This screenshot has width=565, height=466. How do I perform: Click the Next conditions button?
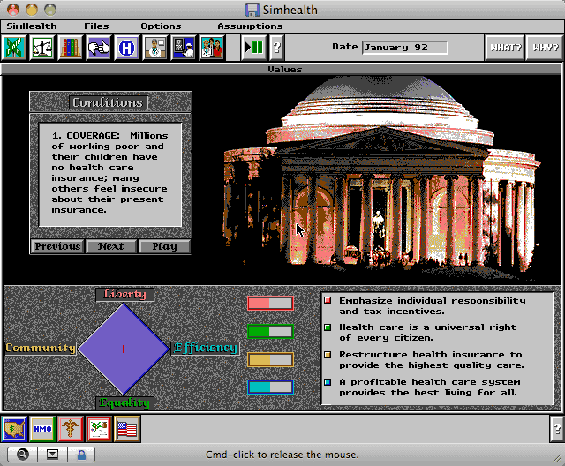[x=111, y=246]
